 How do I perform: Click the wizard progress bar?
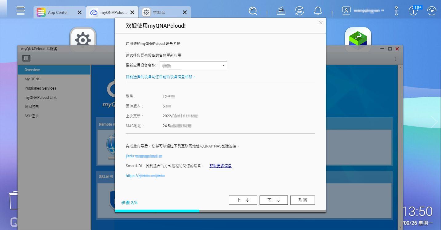coord(220,211)
